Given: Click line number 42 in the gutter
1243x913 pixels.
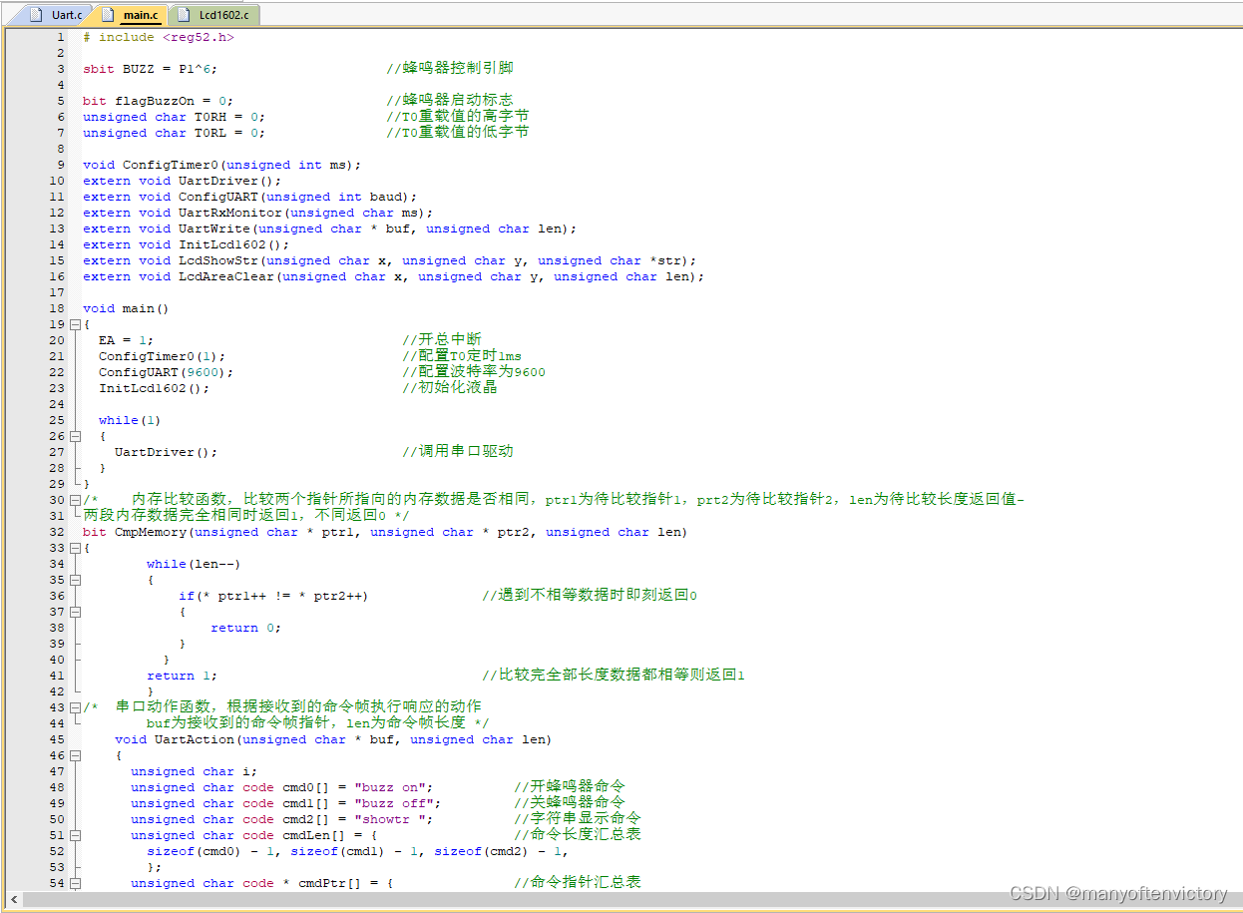Looking at the screenshot, I should [57, 691].
